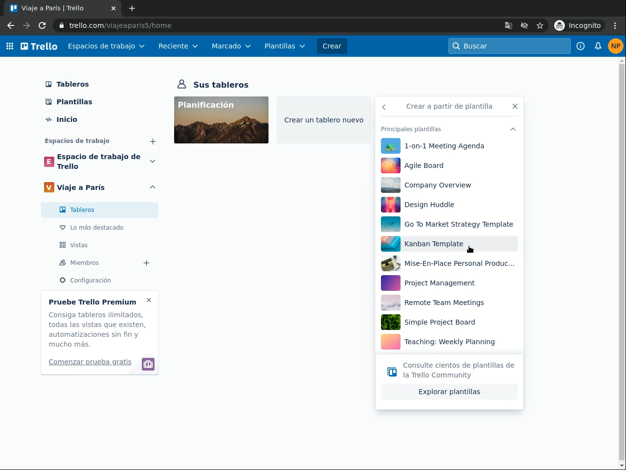Open the Espacios de trabajo dropdown
This screenshot has height=470, width=626.
point(106,46)
